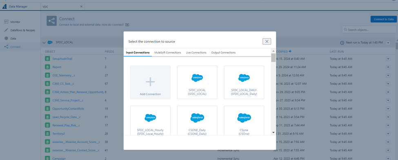
Task: Open row actions dropdown for Lead_Recycle_Data__c
Action: point(388,117)
